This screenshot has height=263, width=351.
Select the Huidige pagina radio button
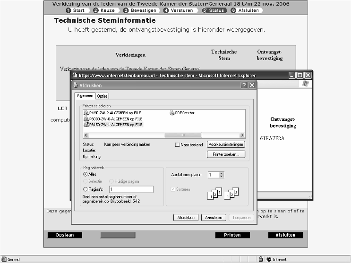(111, 181)
